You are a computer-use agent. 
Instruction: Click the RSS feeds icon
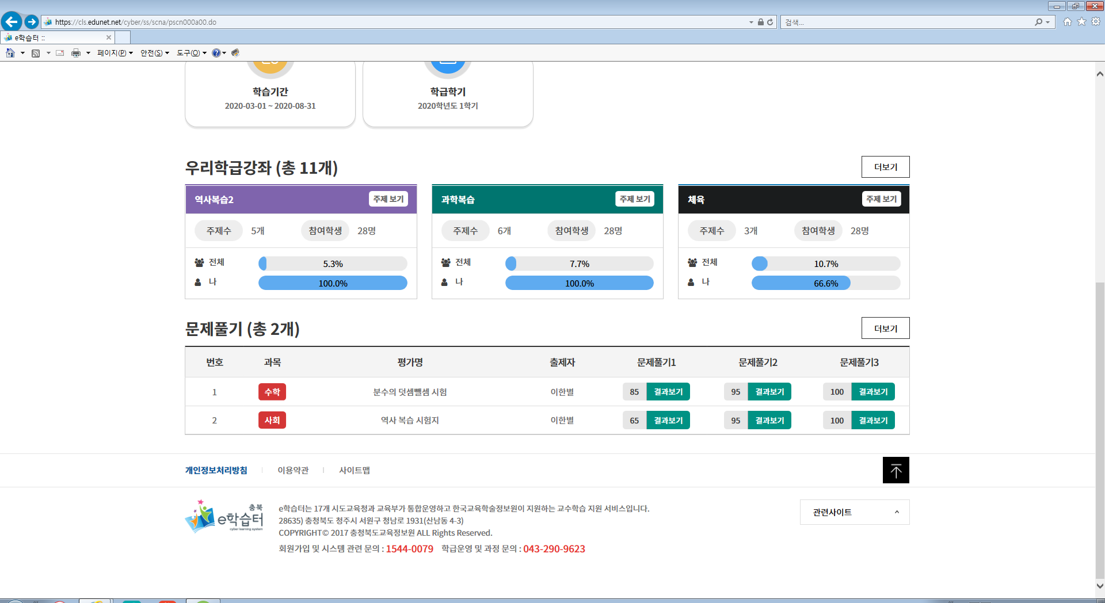(36, 53)
